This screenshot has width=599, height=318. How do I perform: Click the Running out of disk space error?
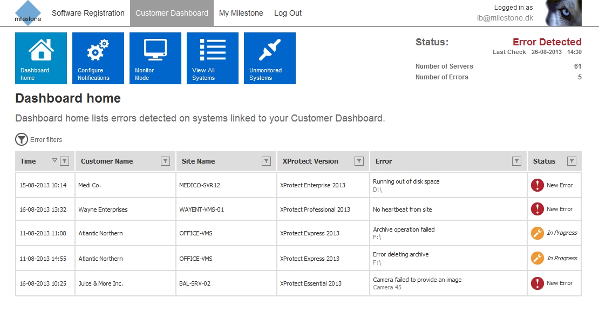(x=406, y=181)
